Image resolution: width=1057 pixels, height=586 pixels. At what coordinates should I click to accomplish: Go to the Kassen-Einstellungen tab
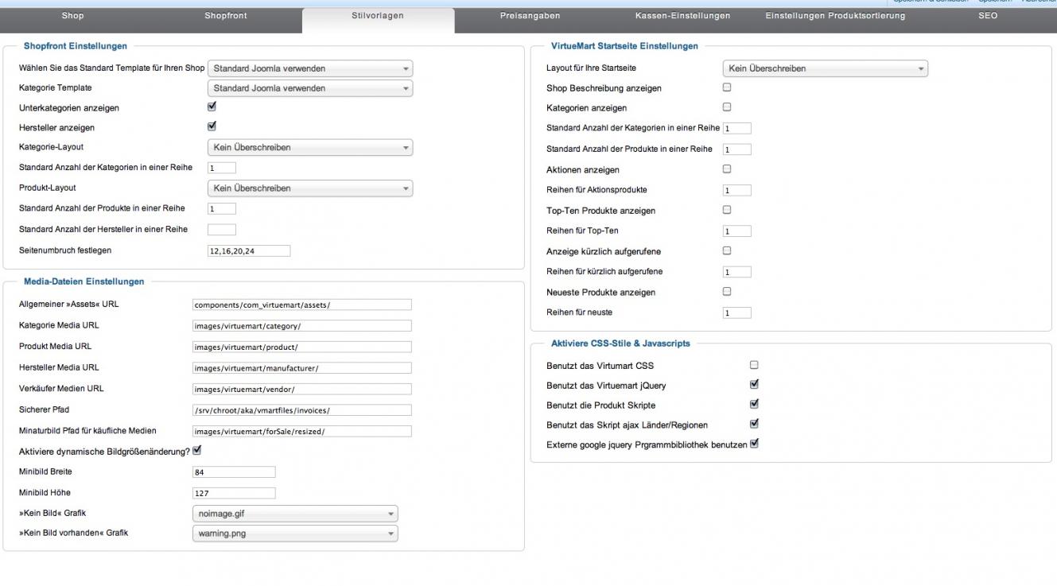[x=682, y=16]
